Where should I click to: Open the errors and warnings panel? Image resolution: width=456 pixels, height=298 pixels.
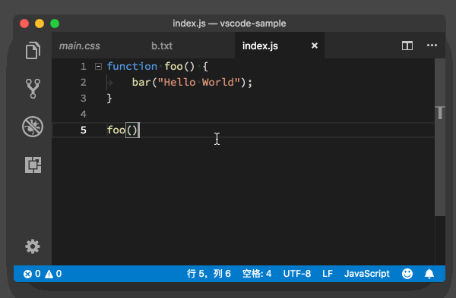click(x=43, y=274)
